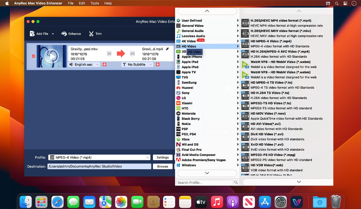Click the Adobe Premiere/Sony Vegas icon

click(x=178, y=160)
